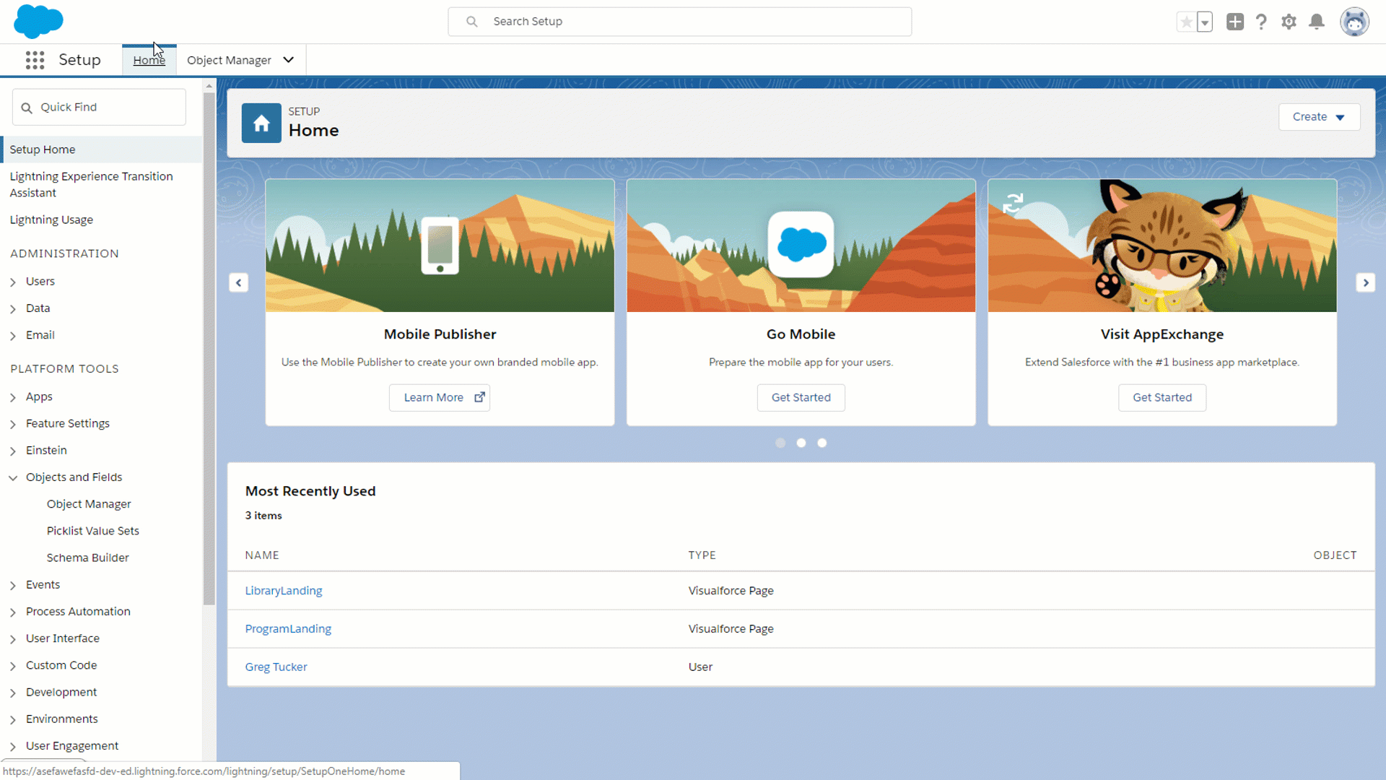Expand the Events tree section
Image resolution: width=1386 pixels, height=780 pixels.
[13, 585]
